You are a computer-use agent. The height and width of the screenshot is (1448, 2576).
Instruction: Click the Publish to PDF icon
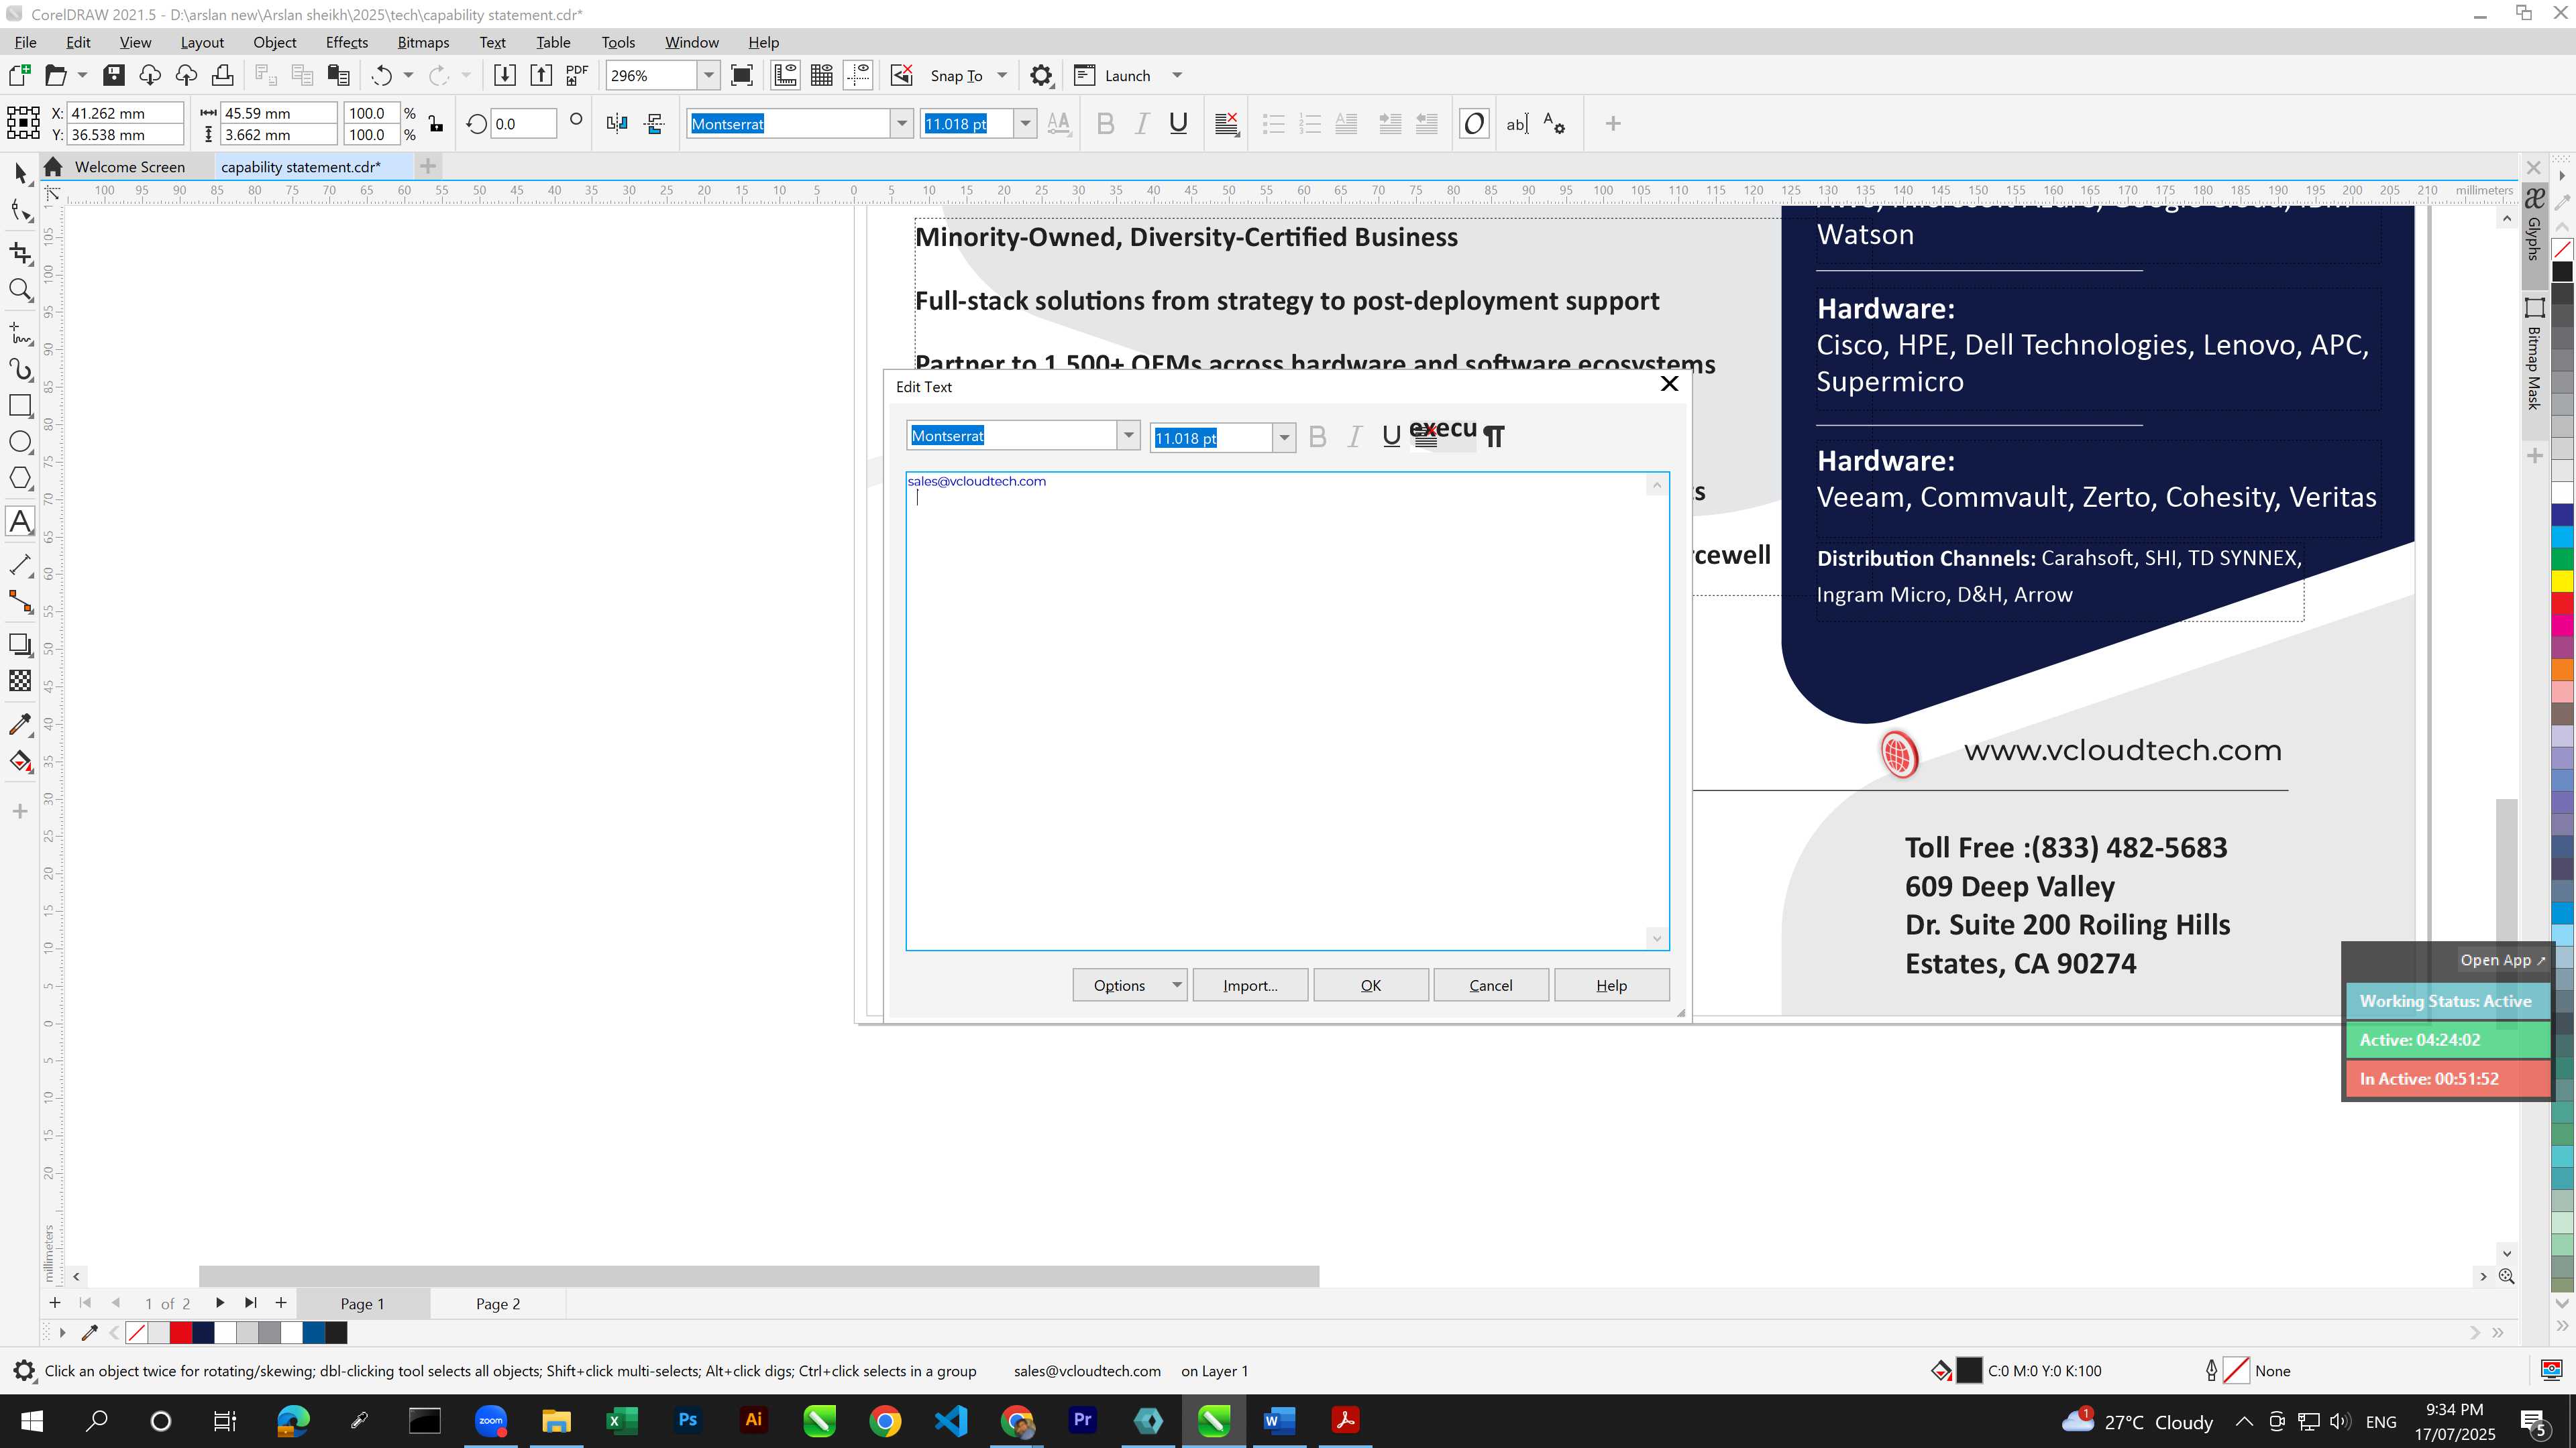click(577, 75)
